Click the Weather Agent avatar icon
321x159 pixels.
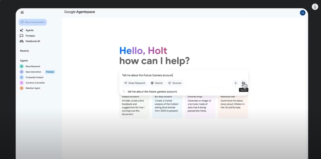(x=22, y=88)
